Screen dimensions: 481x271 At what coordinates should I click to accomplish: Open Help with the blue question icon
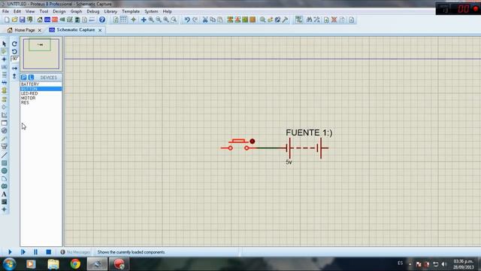[x=102, y=20]
